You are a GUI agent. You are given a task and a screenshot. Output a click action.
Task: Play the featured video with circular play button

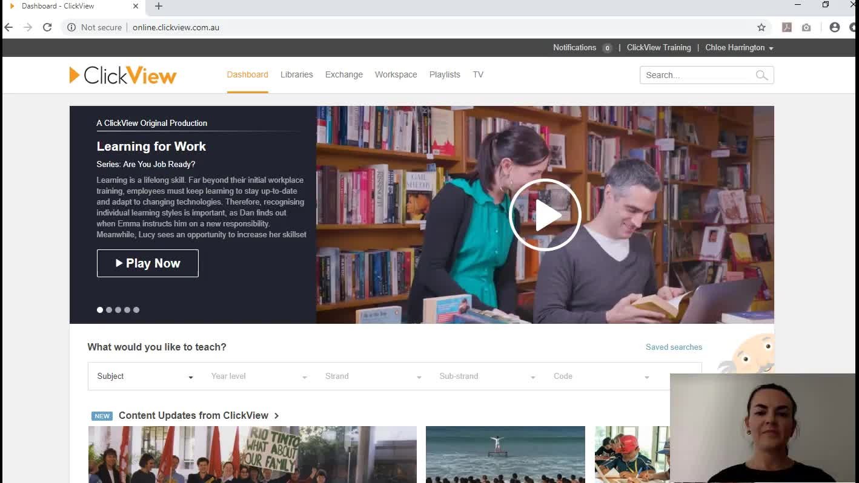pyautogui.click(x=545, y=215)
